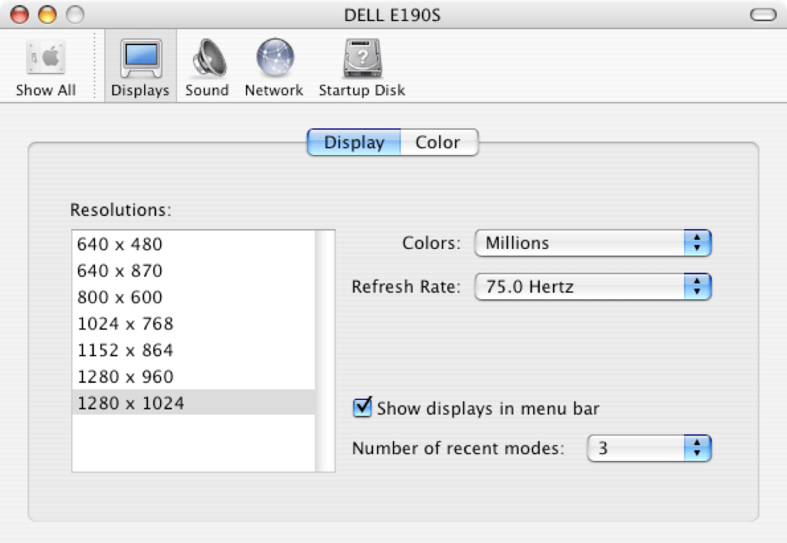The width and height of the screenshot is (787, 543).
Task: Select 640 x 870 resolution
Action: (194, 271)
